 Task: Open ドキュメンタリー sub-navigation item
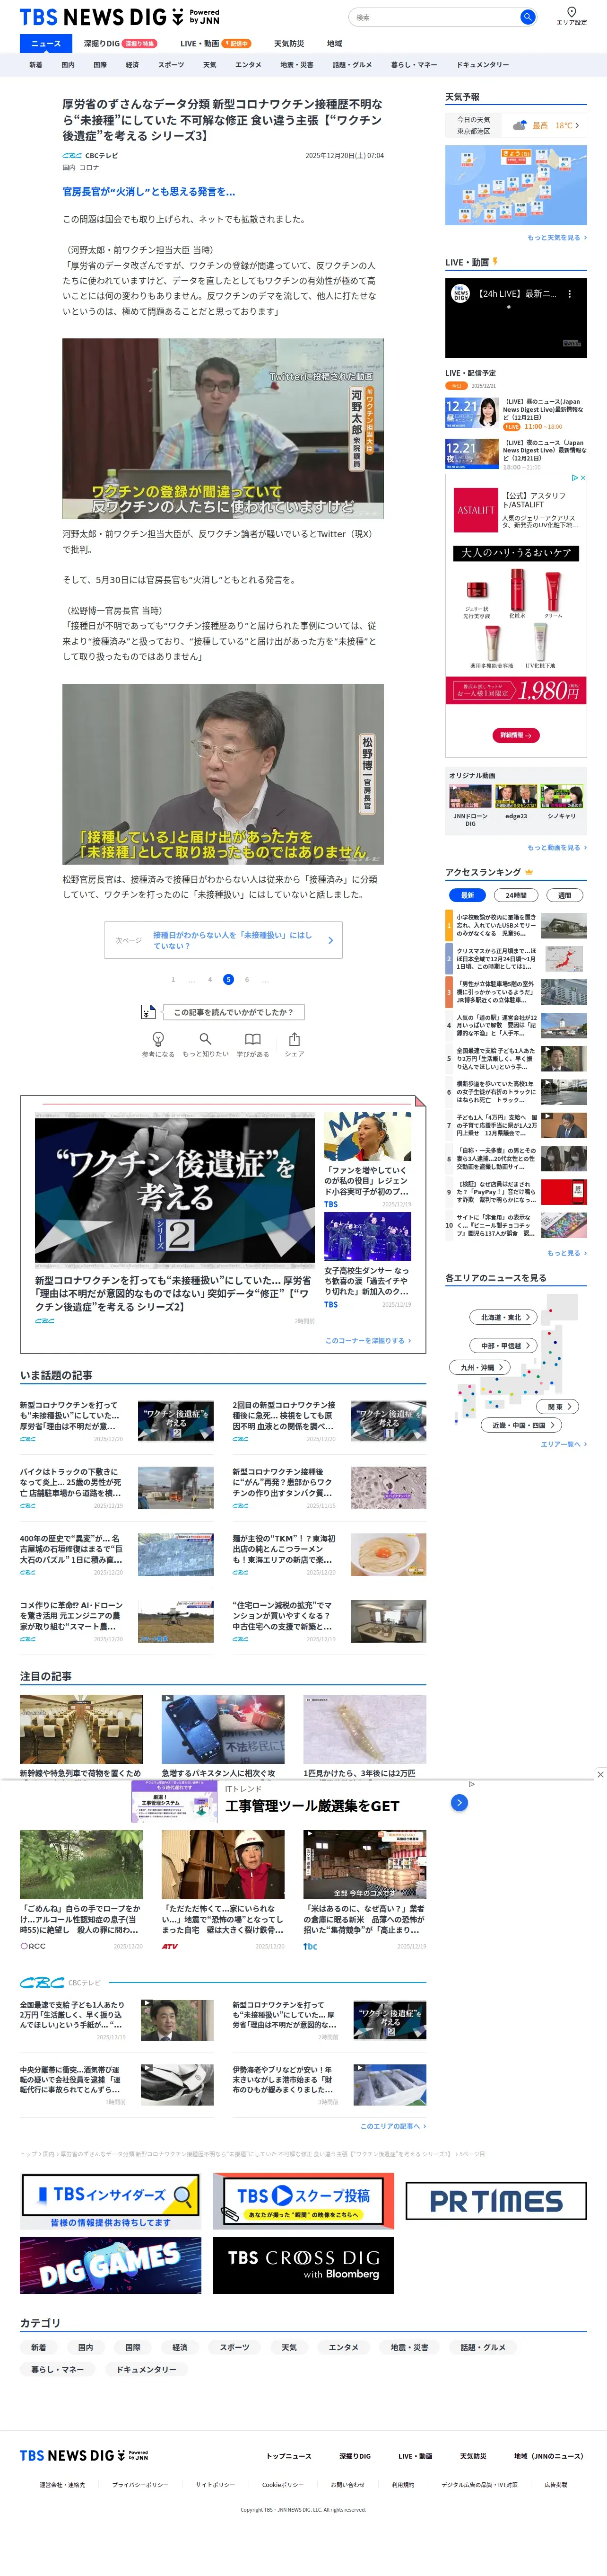[x=482, y=65]
